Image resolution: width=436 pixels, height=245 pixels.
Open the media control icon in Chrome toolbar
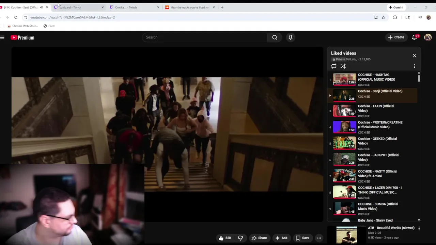point(420,17)
